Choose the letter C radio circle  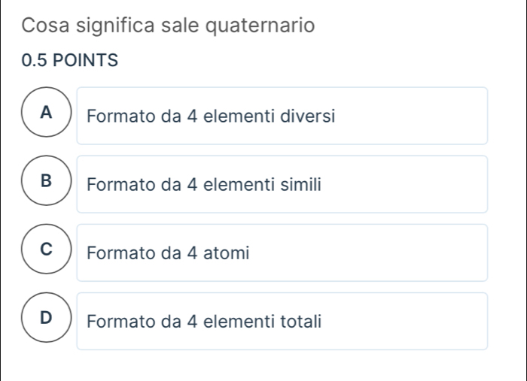click(47, 252)
